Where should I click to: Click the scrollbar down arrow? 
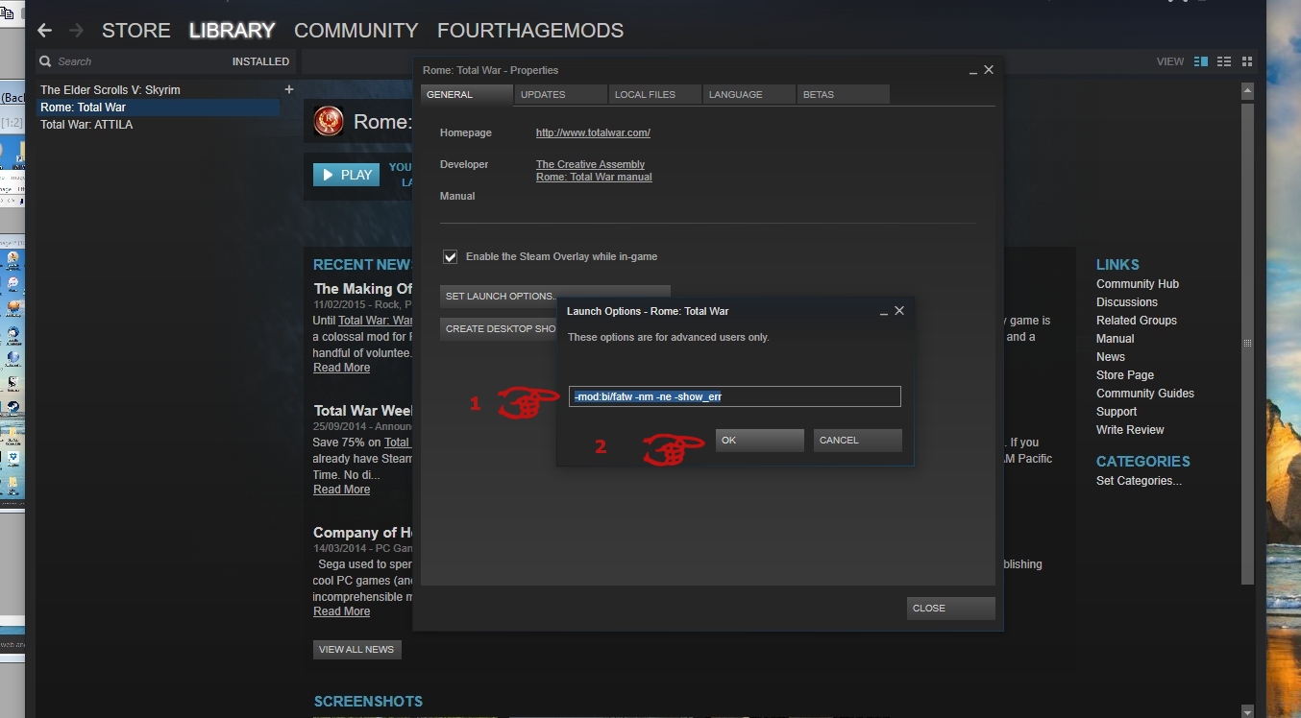1247,711
